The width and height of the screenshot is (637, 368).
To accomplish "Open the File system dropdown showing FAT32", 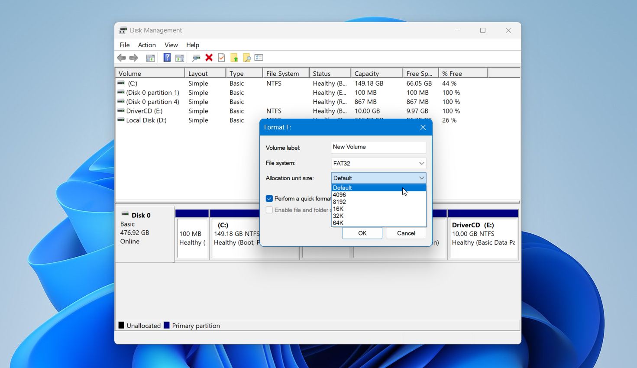I will pos(378,163).
